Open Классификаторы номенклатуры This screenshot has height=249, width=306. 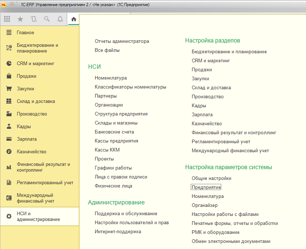pos(130,87)
